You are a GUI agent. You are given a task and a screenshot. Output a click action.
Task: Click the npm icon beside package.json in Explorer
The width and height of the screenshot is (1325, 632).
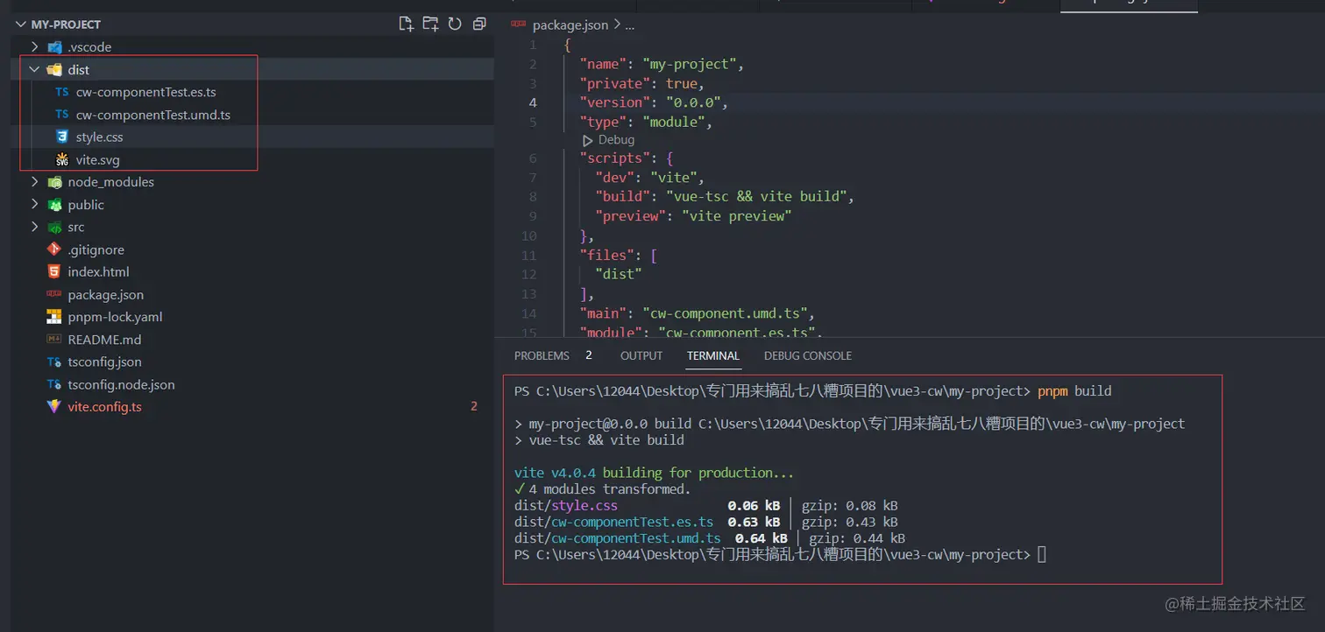[x=54, y=295]
